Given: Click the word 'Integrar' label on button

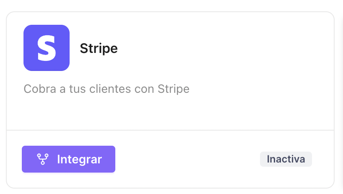Looking at the screenshot, I should [x=79, y=160].
